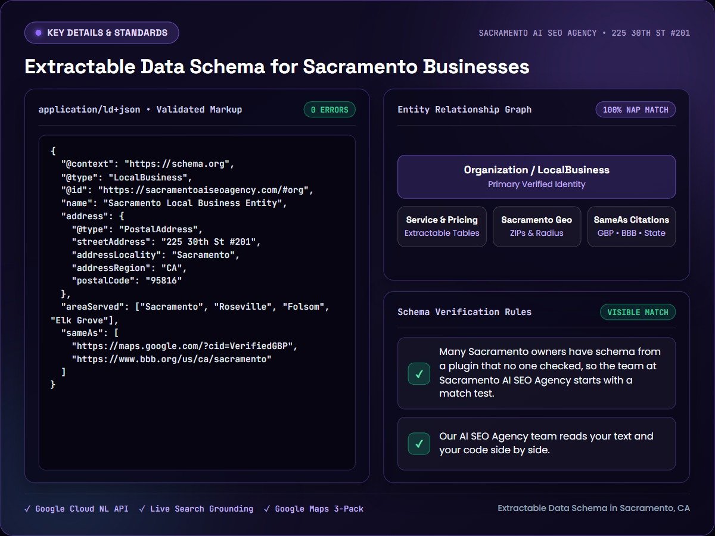The image size is (715, 536).
Task: Click the Primary Verified Identity subtitle
Action: 536,184
